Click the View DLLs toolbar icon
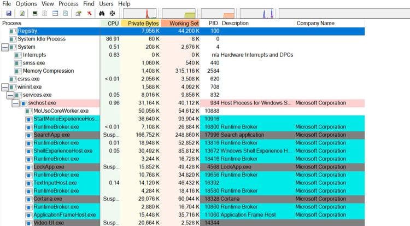410x226 pixels. 66,13
